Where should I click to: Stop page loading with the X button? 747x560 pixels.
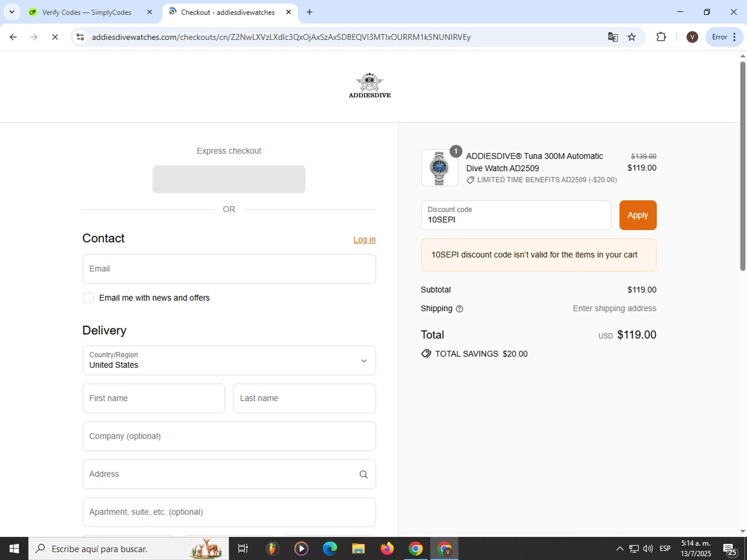(x=55, y=37)
